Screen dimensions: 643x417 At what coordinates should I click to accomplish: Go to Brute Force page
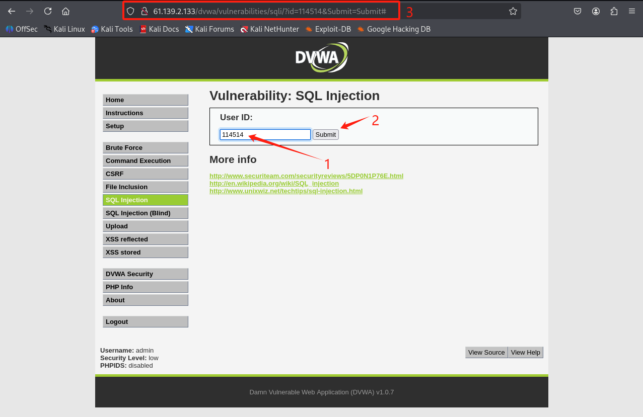[x=146, y=147]
